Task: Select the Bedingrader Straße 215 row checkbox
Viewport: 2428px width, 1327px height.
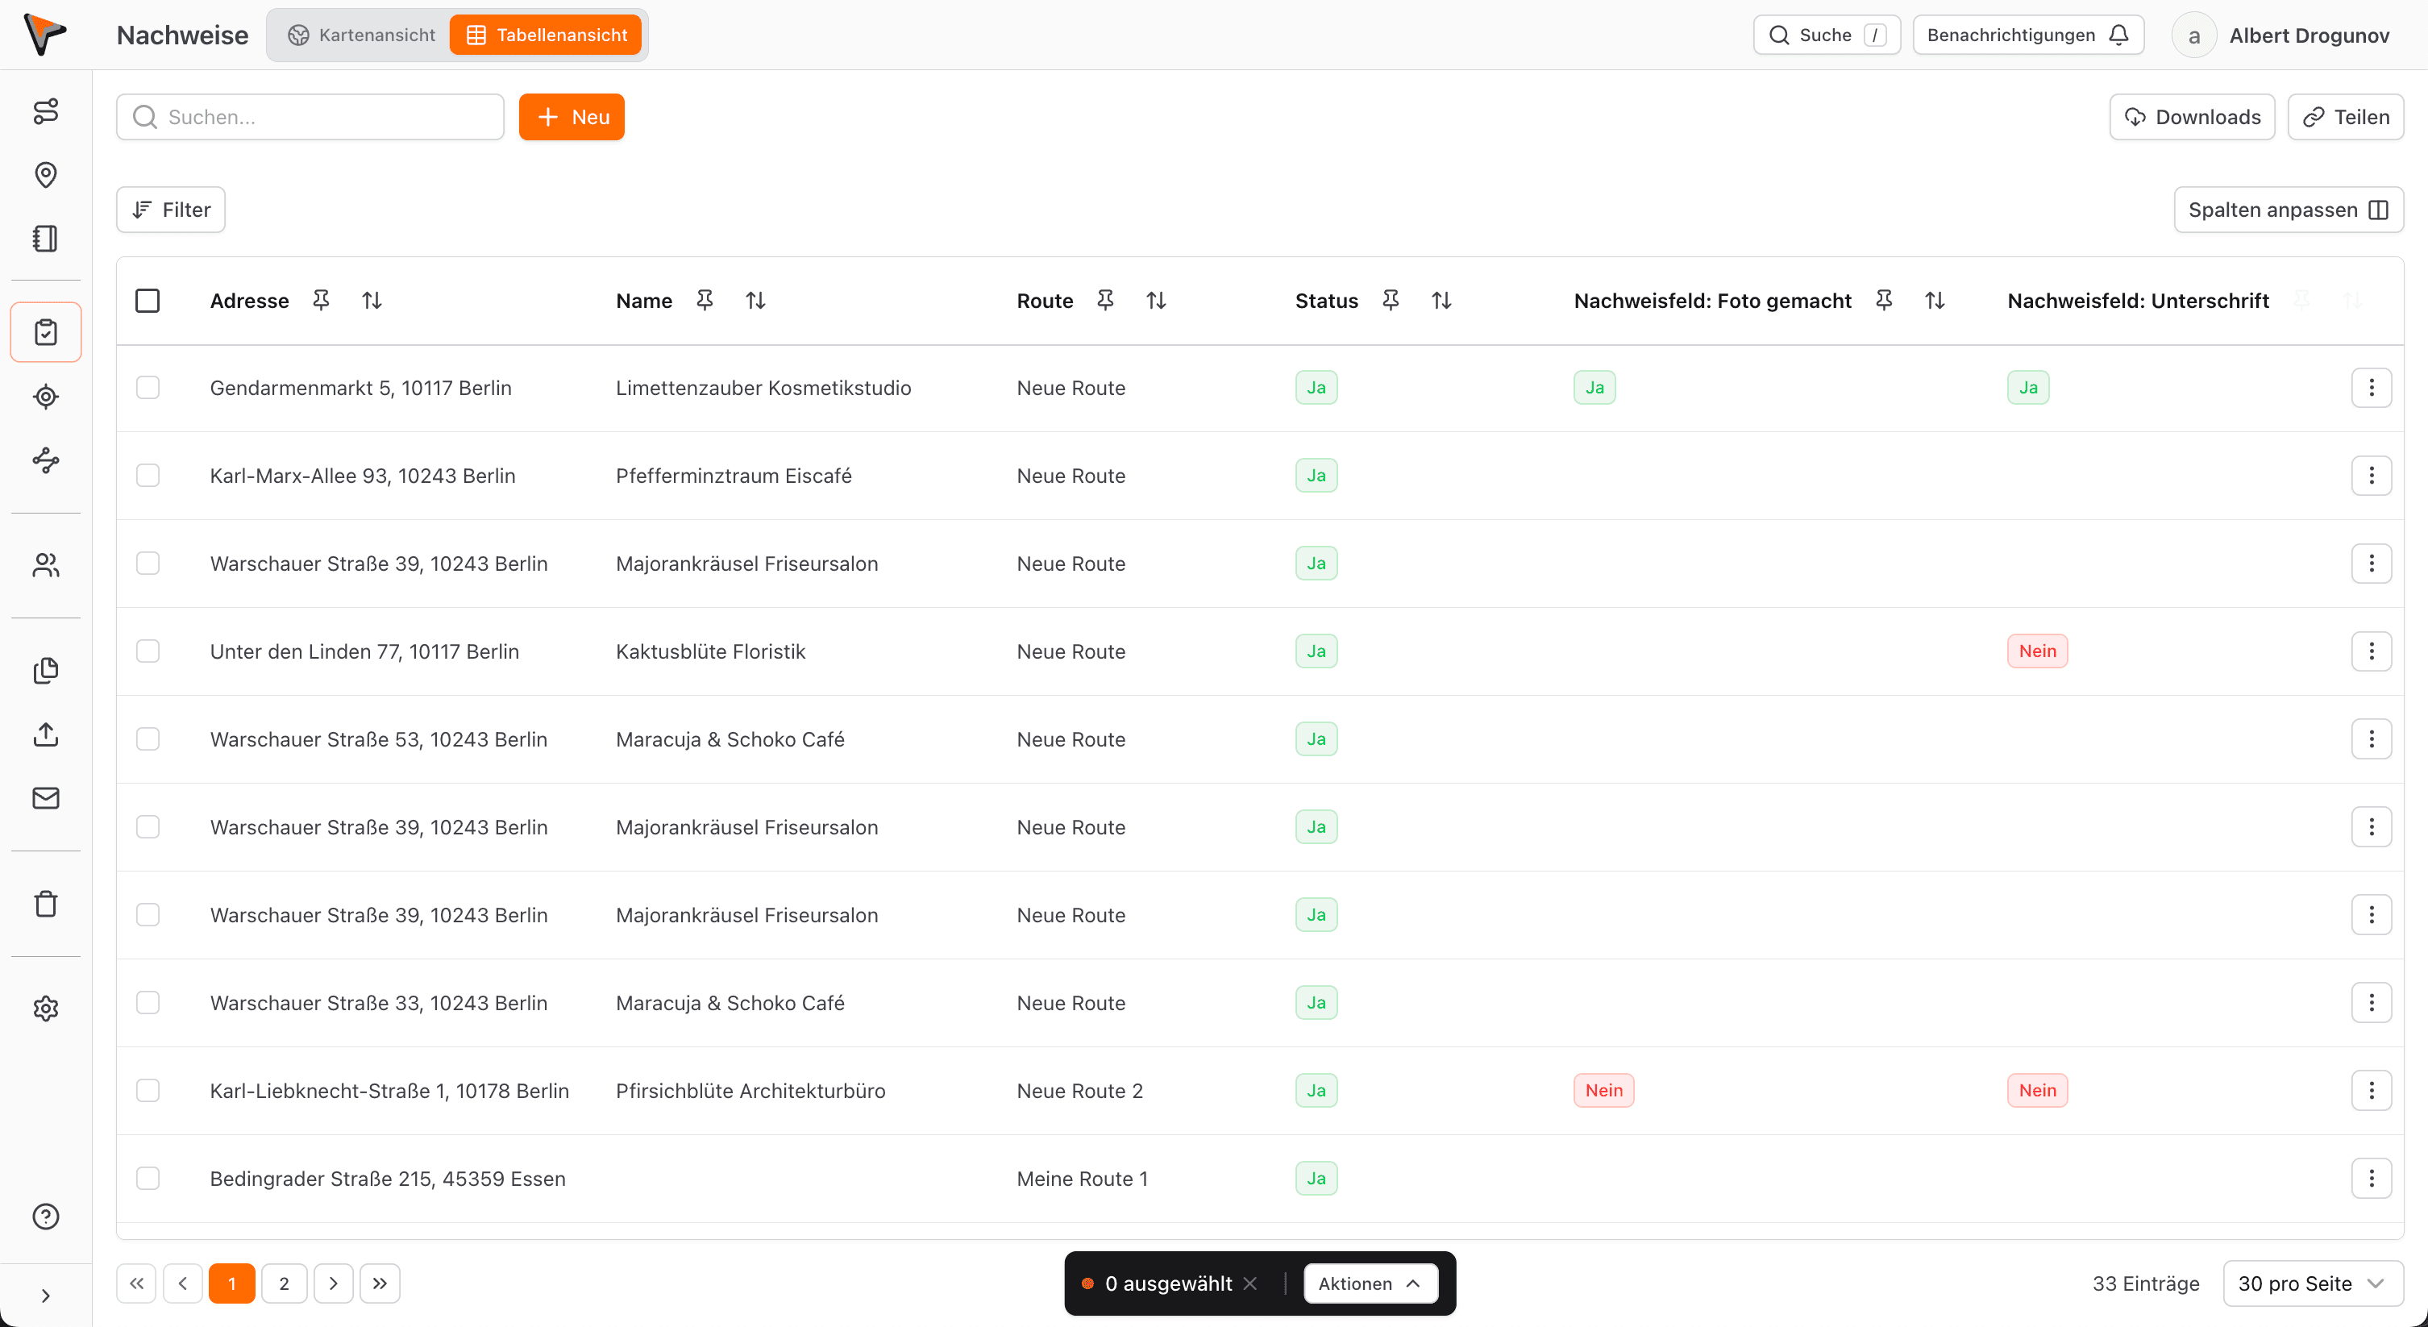Action: [148, 1178]
